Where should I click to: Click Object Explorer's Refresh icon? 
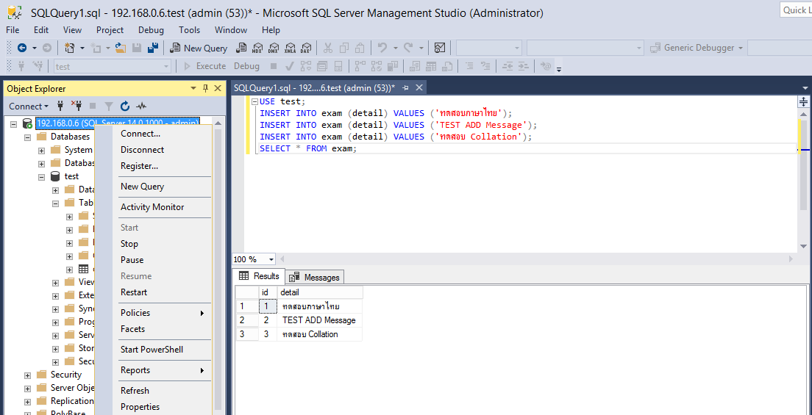pyautogui.click(x=125, y=106)
